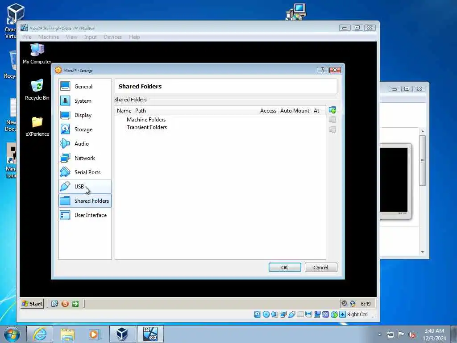This screenshot has width=457, height=343.
Task: Click the audio status bar indicator
Action: 274,314
